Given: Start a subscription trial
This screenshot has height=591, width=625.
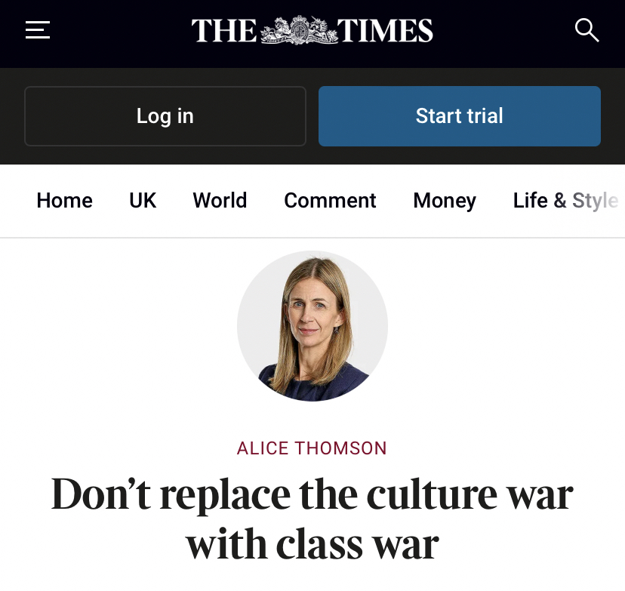Looking at the screenshot, I should 460,116.
